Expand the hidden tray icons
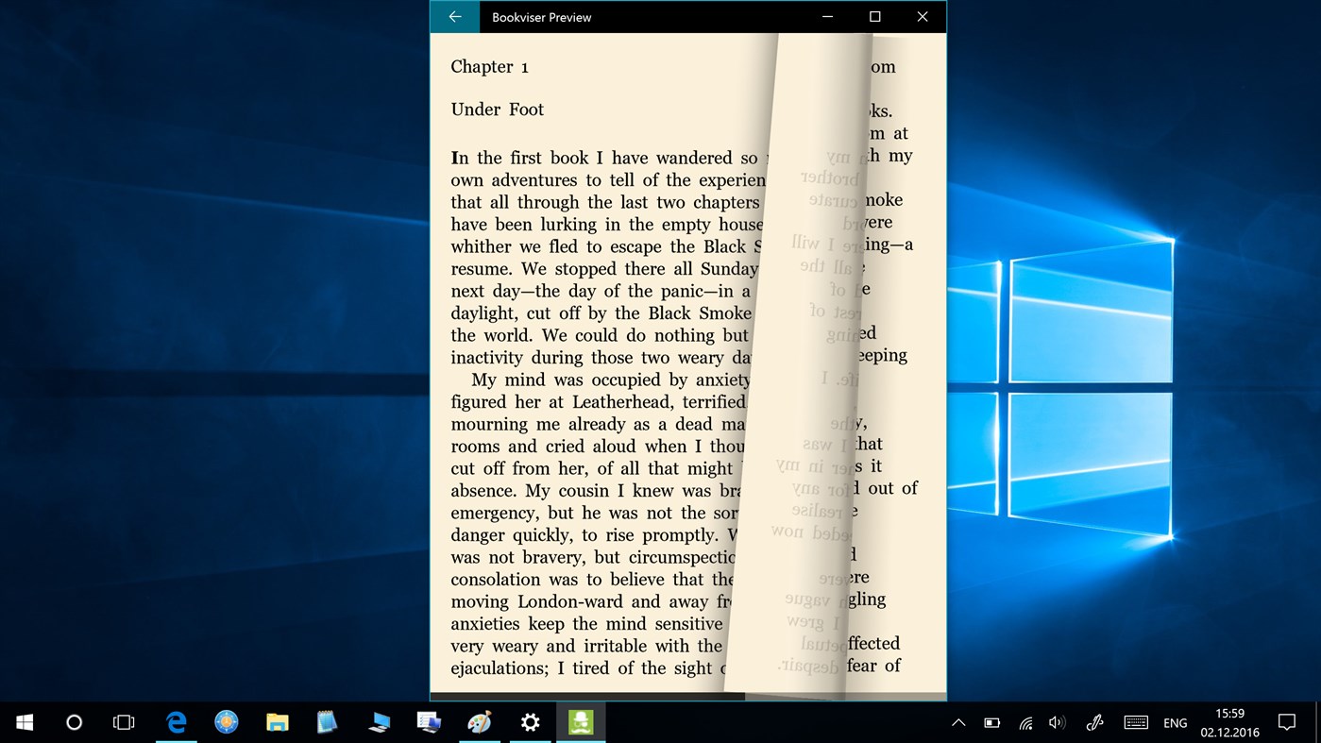 coord(957,722)
